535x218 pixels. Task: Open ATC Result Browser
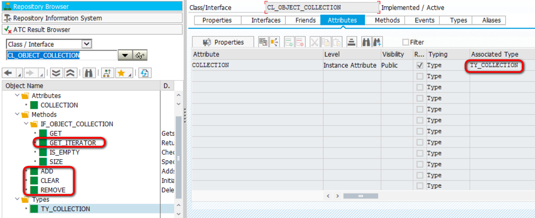coord(92,29)
